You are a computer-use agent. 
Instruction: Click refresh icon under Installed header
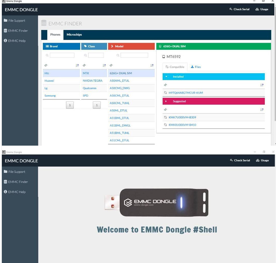165,85
